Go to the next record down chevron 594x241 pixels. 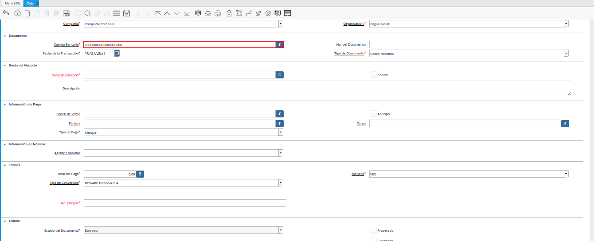pyautogui.click(x=177, y=13)
